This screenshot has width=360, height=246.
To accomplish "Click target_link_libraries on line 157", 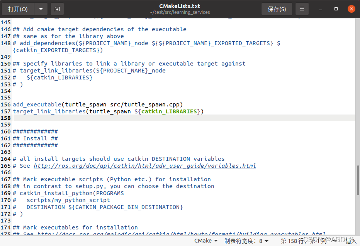I will [49, 111].
